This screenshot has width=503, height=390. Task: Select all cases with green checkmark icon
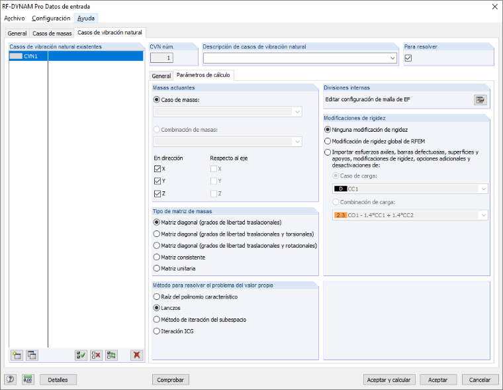pos(81,356)
